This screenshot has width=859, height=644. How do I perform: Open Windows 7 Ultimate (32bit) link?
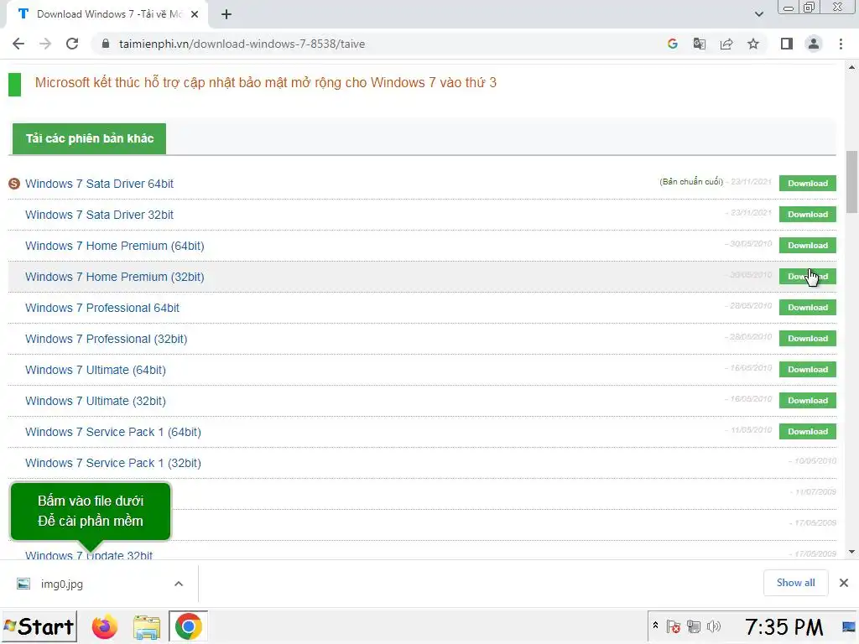click(96, 401)
